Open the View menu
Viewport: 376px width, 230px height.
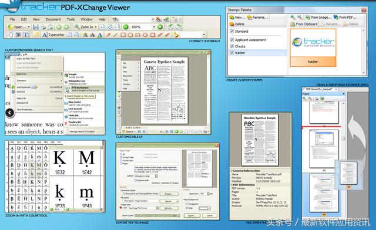36,19
